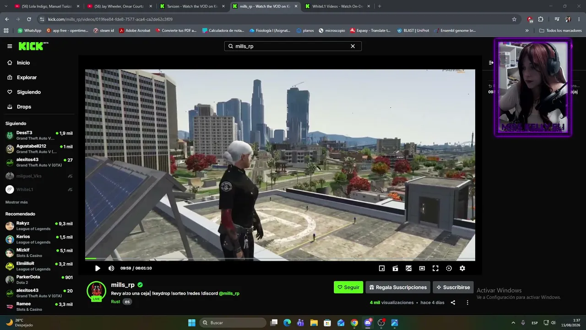
Task: Click the es language tag
Action: pyautogui.click(x=127, y=302)
